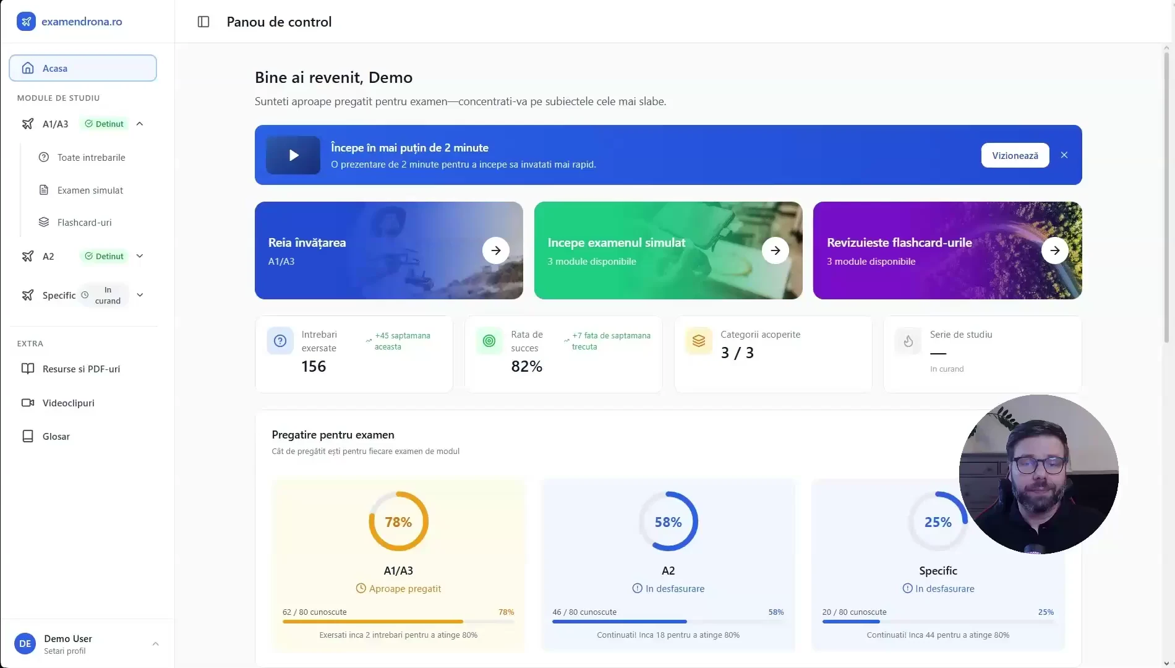Open the Demo User profile menu chevron

[155, 644]
